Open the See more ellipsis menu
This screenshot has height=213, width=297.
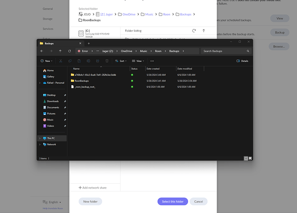click(152, 61)
